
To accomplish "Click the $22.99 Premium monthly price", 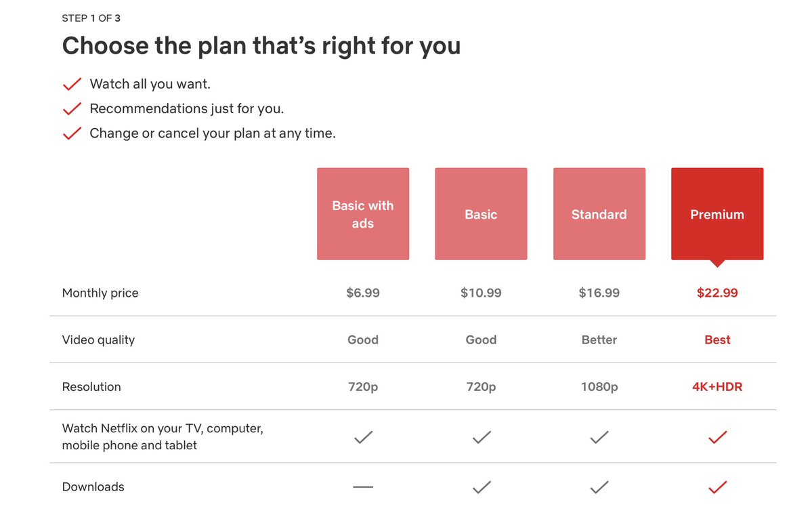I will coord(717,293).
